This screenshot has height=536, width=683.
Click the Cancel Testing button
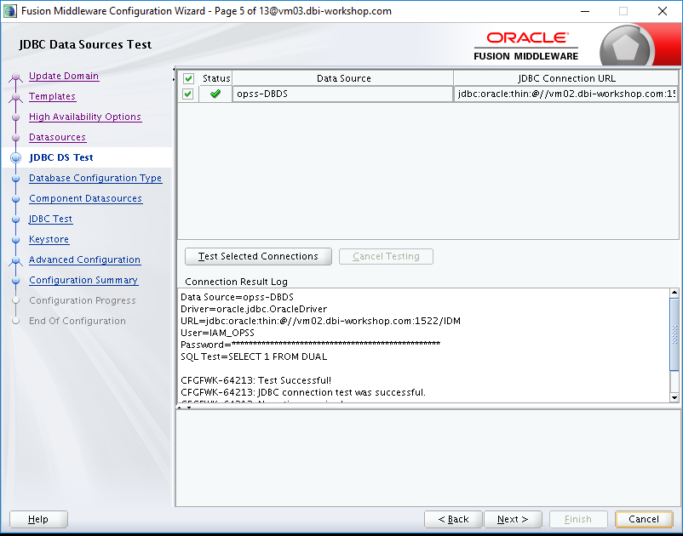(x=386, y=256)
